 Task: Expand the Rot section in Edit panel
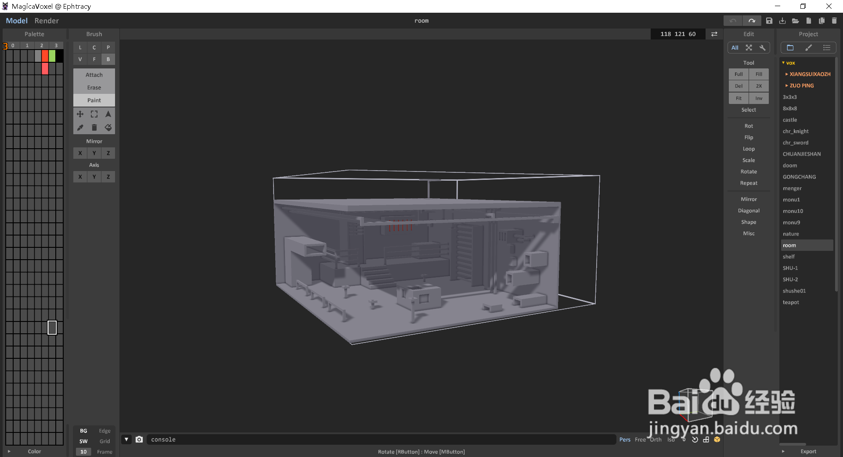pyautogui.click(x=749, y=126)
